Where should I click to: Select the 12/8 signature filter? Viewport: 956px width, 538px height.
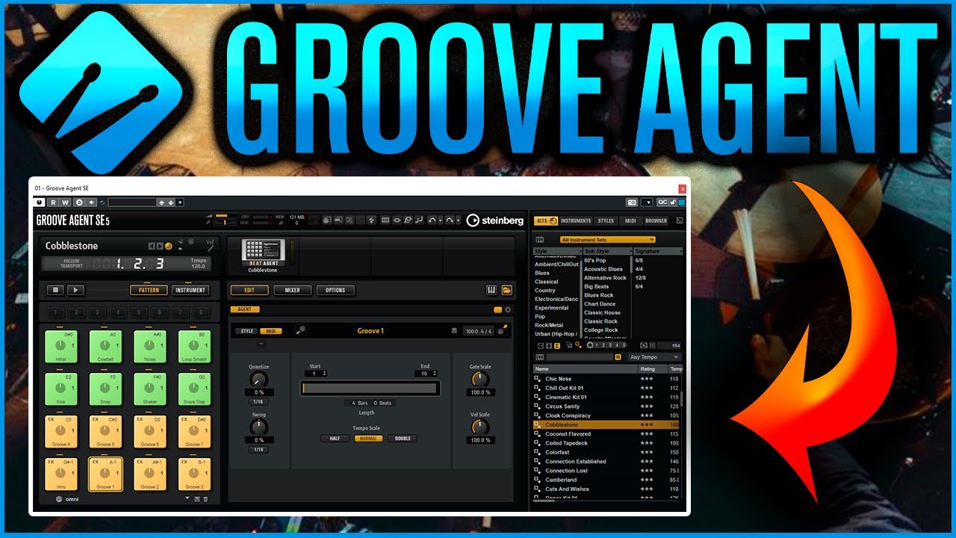(x=640, y=277)
